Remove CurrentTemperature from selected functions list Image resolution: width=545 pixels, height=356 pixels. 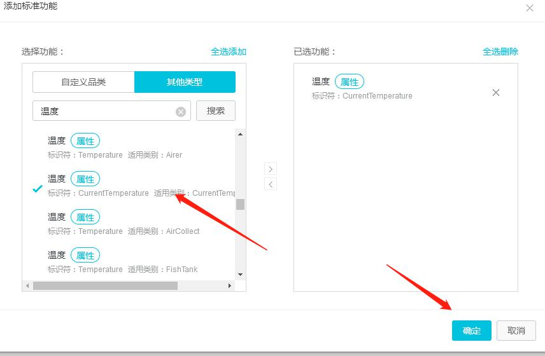(496, 93)
